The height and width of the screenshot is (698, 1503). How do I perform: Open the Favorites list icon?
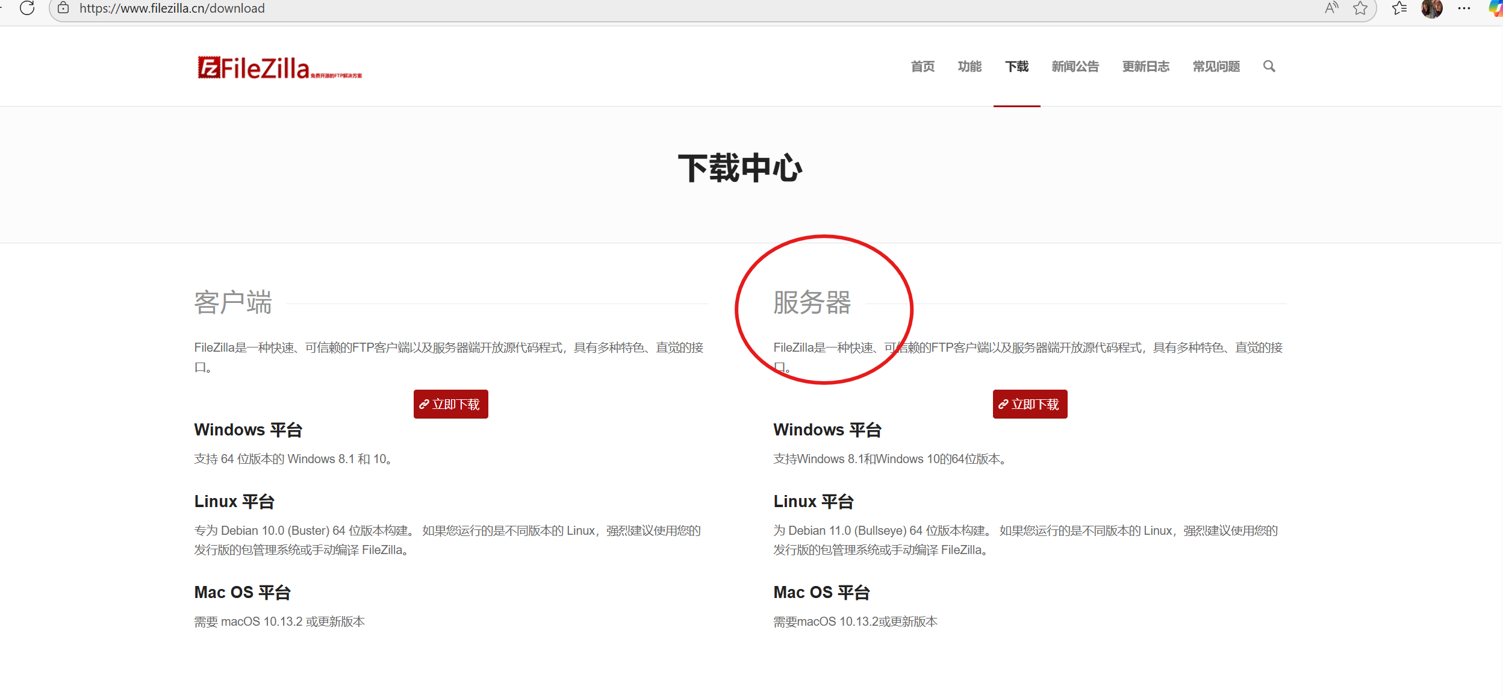[x=1399, y=8]
